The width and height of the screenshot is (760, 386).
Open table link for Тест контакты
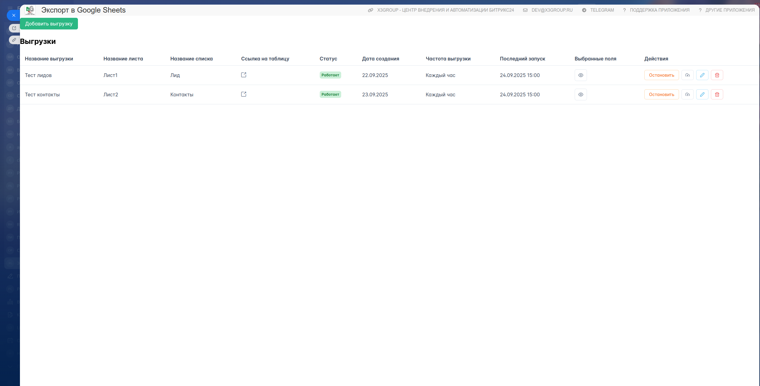tap(244, 94)
